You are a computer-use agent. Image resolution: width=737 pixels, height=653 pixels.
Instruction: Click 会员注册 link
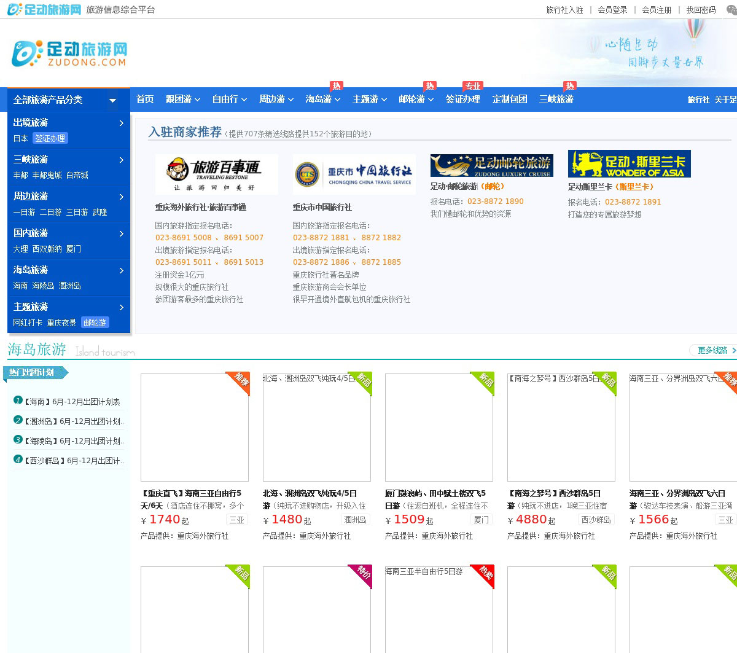tap(657, 10)
